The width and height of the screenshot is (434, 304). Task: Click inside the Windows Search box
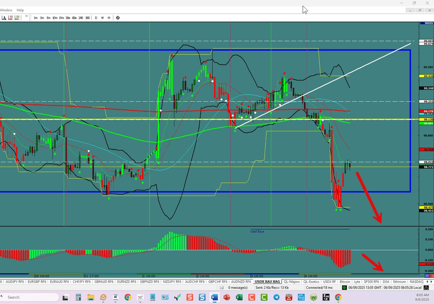click(29, 297)
